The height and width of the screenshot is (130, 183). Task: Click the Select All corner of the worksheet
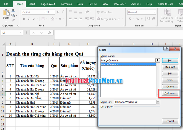[x=3, y=44]
